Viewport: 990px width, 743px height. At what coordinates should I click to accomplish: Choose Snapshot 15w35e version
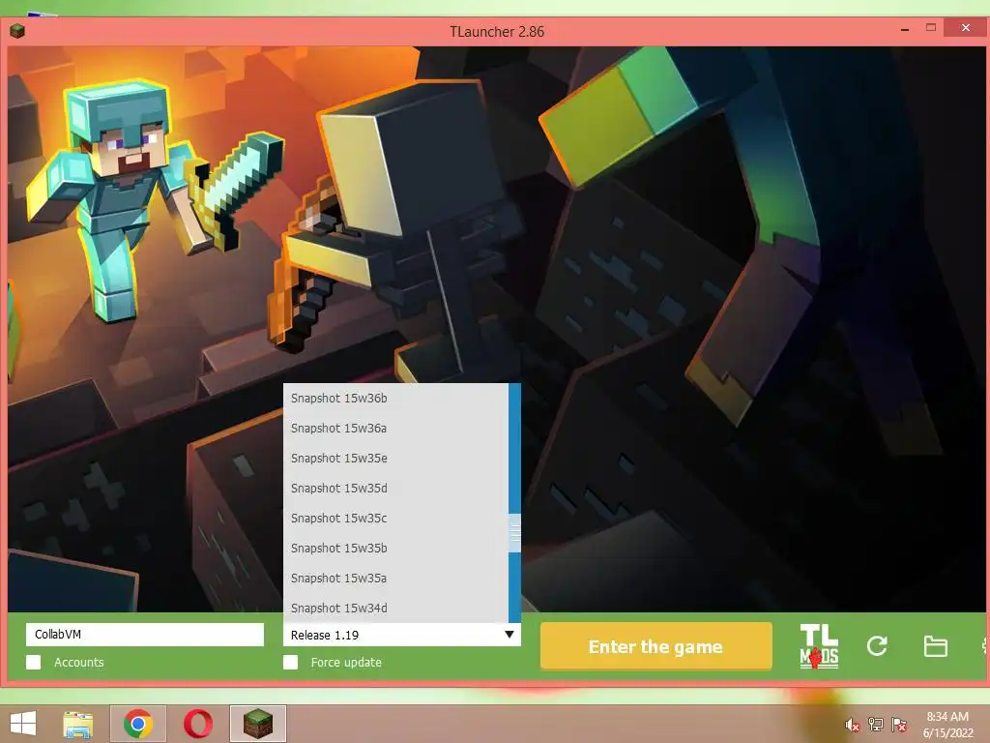[395, 458]
